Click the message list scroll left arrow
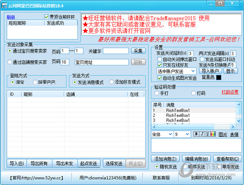244x185 pixels. [x=154, y=127]
